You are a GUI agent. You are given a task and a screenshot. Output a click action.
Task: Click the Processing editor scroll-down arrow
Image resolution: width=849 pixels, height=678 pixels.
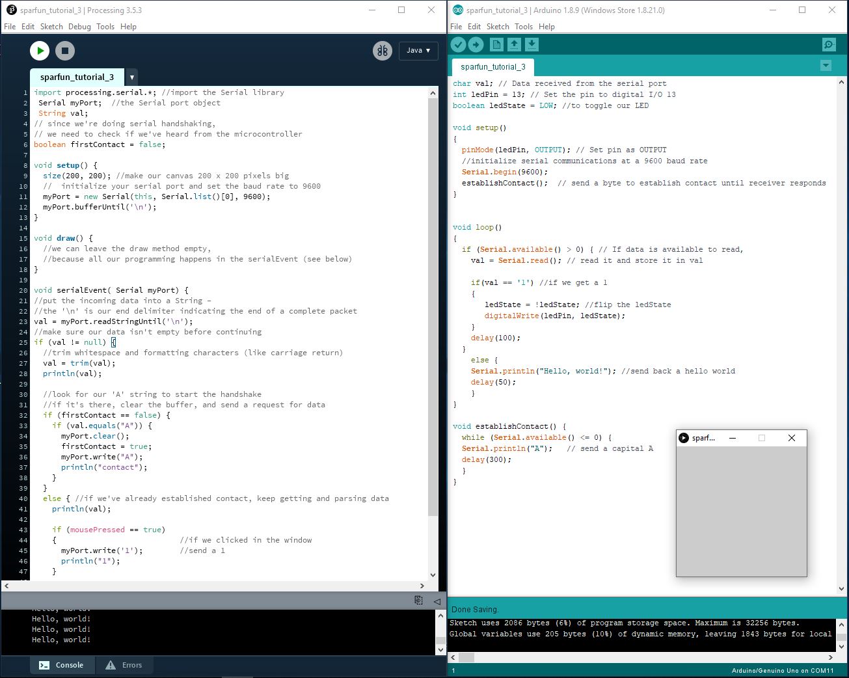[433, 575]
